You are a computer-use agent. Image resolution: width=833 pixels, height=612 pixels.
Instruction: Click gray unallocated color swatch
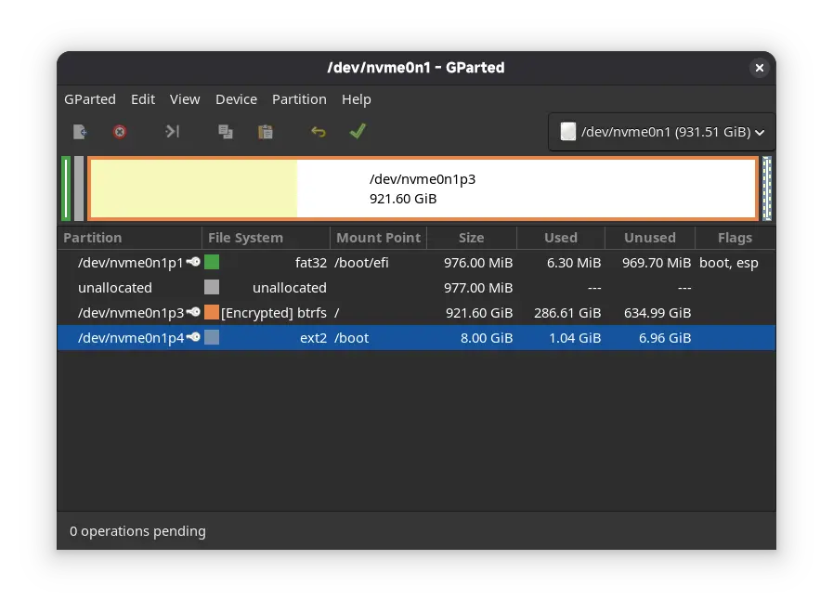(212, 287)
